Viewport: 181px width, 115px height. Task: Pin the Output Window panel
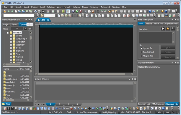coord(132,79)
